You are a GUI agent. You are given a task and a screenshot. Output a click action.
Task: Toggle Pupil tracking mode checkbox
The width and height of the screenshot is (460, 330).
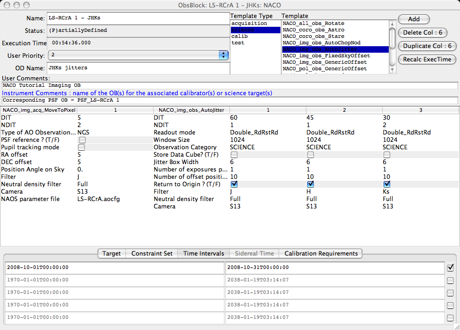pos(81,147)
